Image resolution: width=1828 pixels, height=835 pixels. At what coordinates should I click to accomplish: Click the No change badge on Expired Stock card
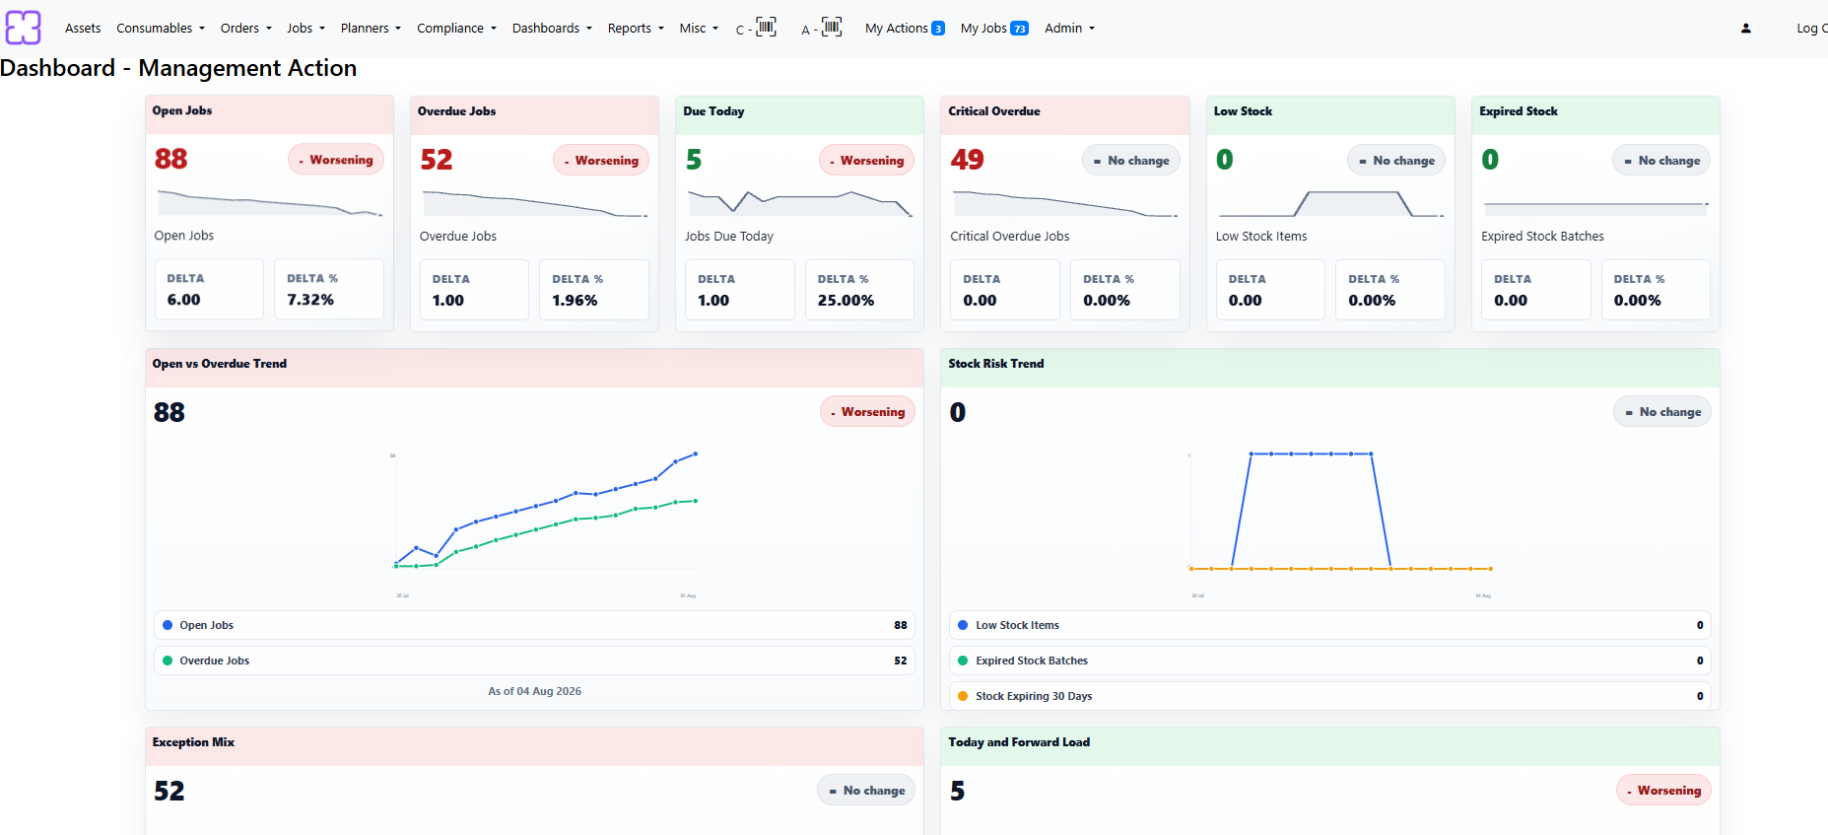[x=1661, y=161]
